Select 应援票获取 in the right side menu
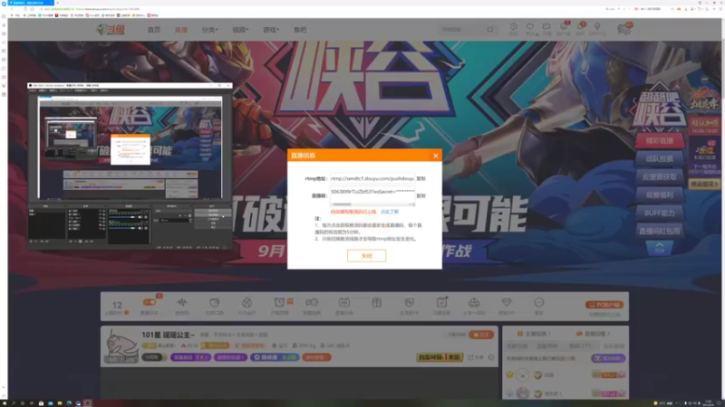The height and width of the screenshot is (407, 725). pyautogui.click(x=660, y=176)
